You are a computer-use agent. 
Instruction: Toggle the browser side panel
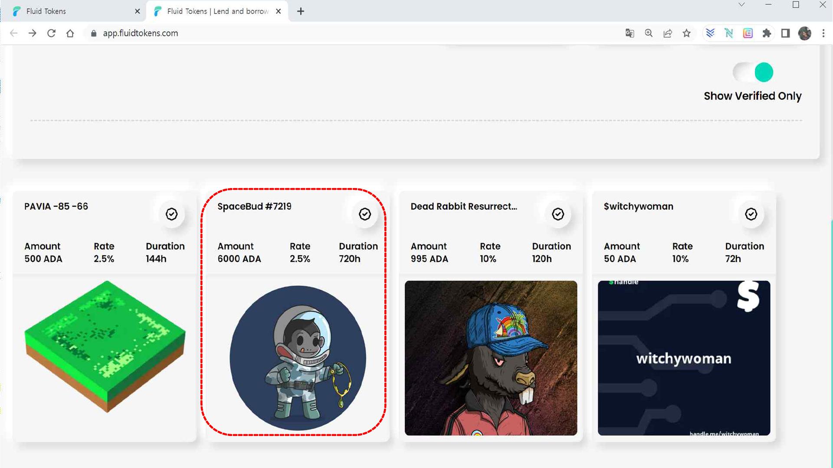[785, 33]
